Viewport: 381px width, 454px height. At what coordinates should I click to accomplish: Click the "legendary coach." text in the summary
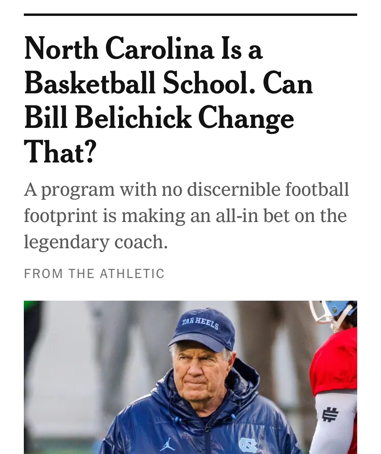coord(96,242)
